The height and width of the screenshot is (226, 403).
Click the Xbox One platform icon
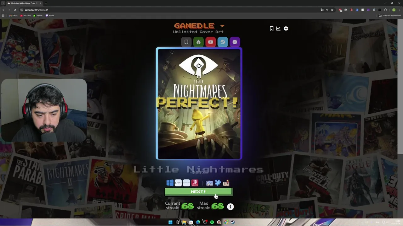[x=186, y=183]
